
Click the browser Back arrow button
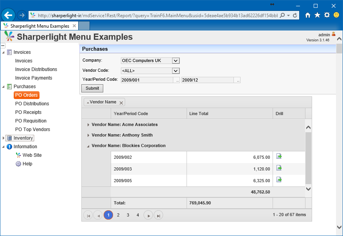[x=8, y=15]
